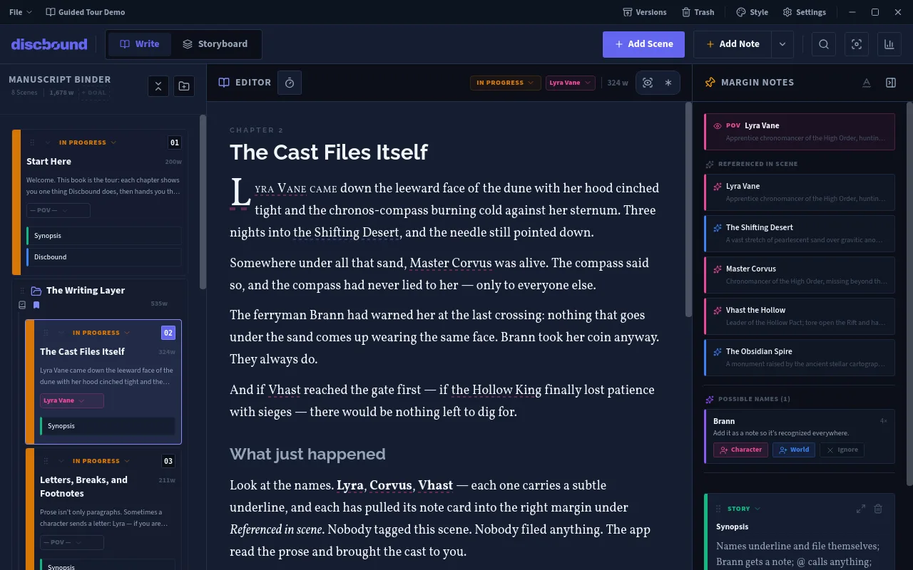
Task: Collapse the Start Here scene card chevron
Action: coord(48,142)
